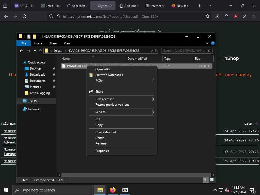
Task: Expand the Explorer ribbon chevron
Action: point(207,43)
